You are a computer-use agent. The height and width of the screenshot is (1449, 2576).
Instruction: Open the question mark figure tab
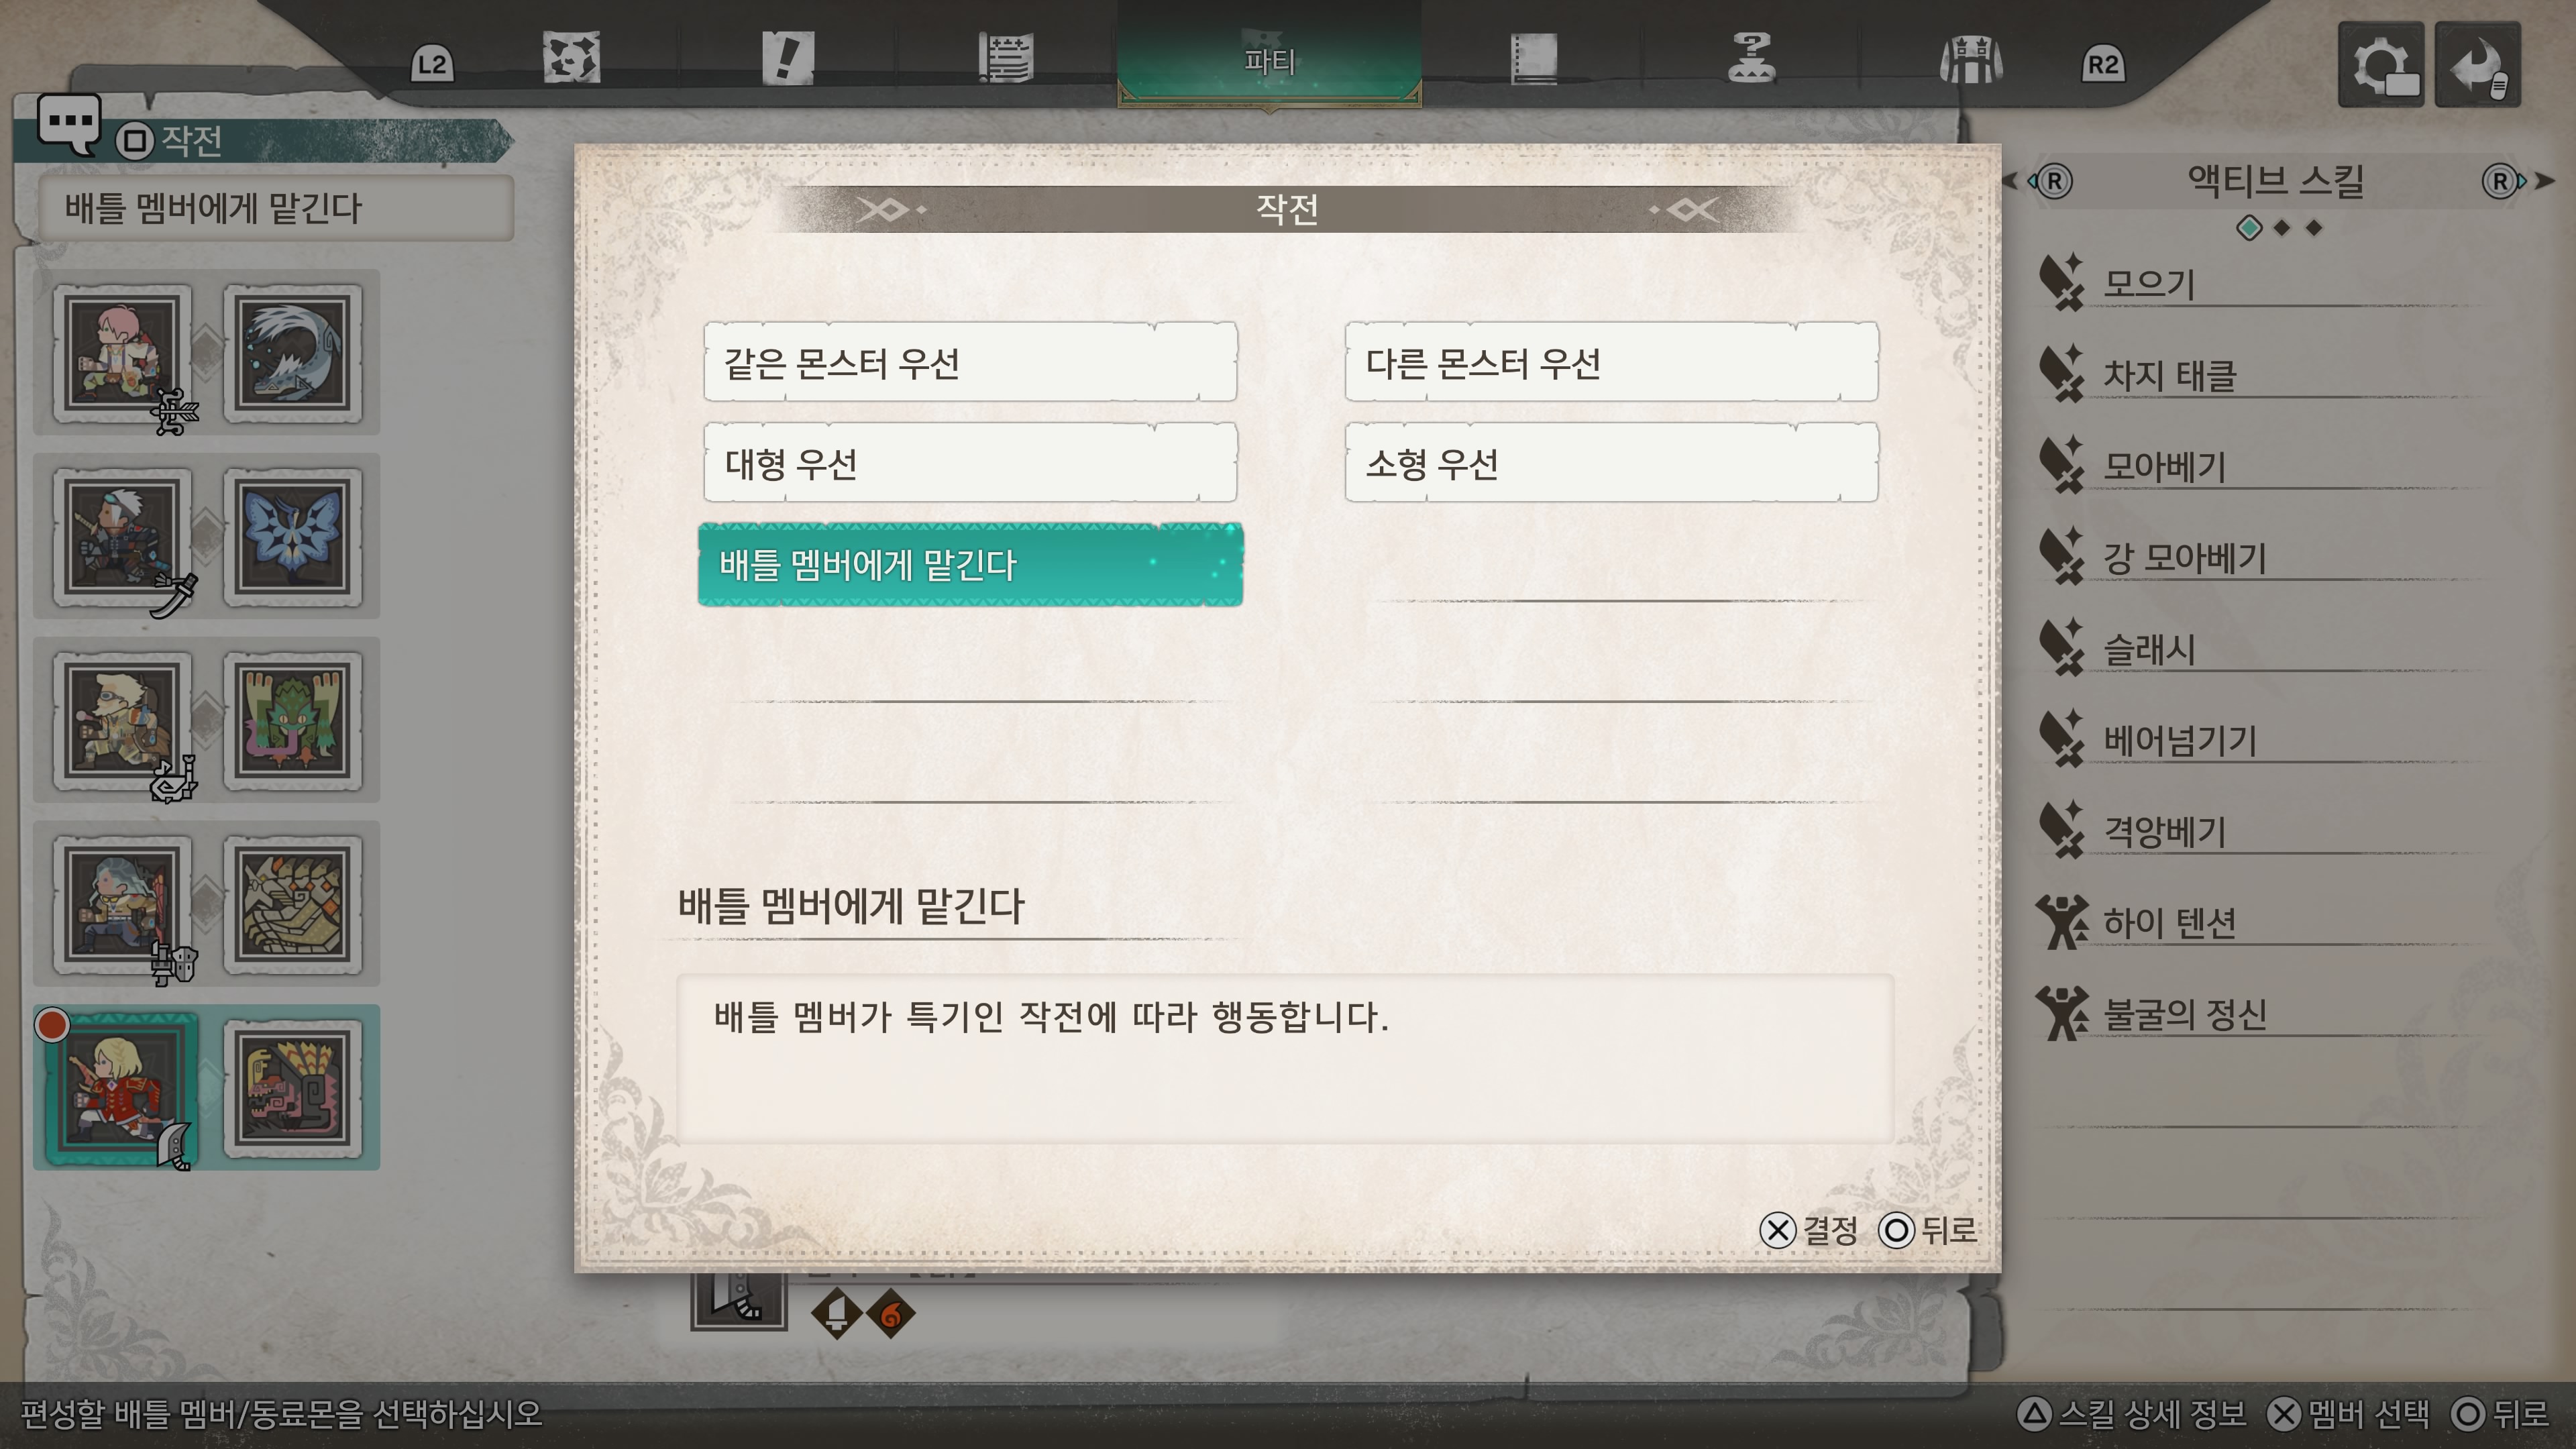[1751, 58]
